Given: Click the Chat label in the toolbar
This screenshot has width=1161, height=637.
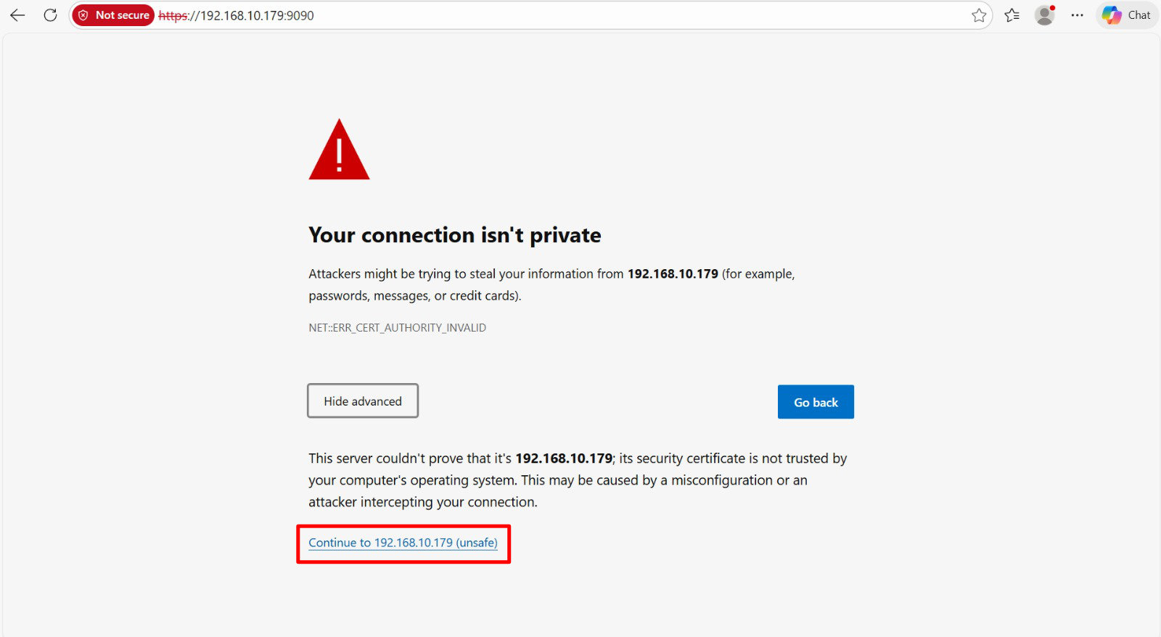Looking at the screenshot, I should click(x=1139, y=15).
